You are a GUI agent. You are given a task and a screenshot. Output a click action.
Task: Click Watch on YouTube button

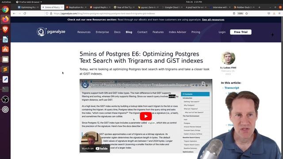pos(95,148)
